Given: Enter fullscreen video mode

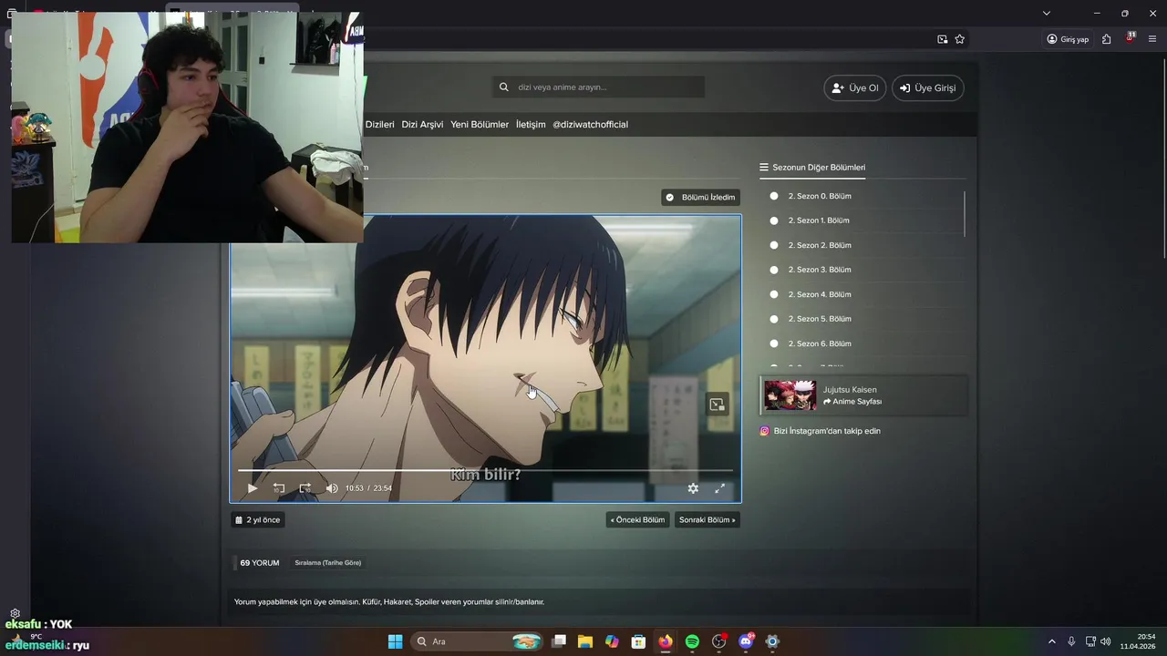Looking at the screenshot, I should pos(719,488).
